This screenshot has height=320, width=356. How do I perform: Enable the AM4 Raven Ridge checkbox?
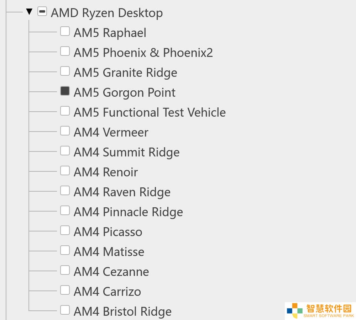pos(65,191)
